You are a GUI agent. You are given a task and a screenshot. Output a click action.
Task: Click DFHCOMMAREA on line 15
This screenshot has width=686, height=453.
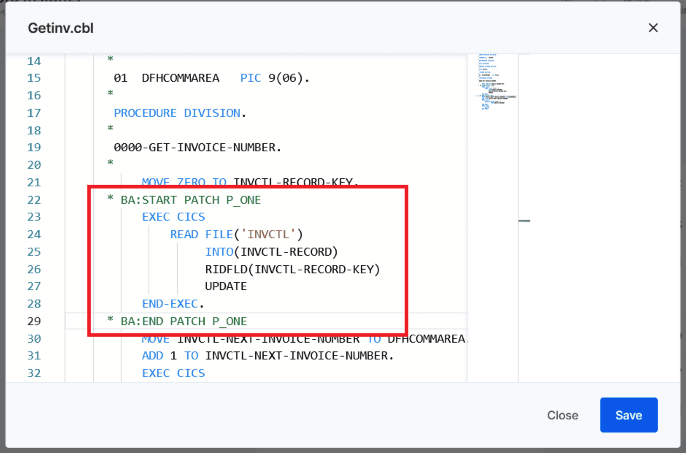tap(180, 78)
